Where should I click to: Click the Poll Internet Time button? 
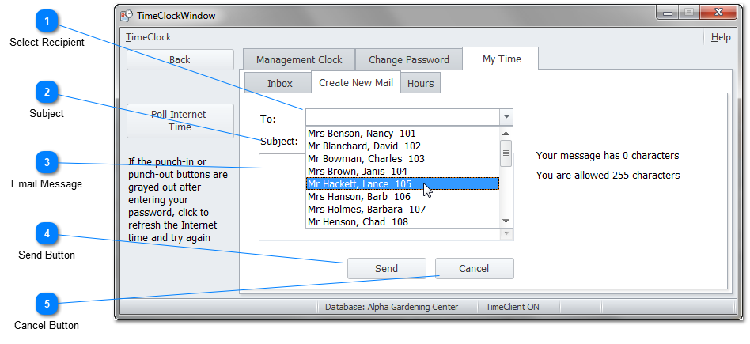pos(180,120)
